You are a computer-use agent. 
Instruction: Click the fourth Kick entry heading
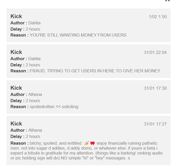click(16, 124)
